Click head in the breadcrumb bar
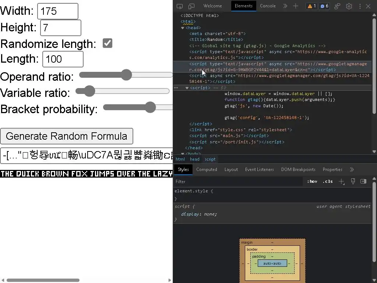The image size is (377, 283). click(x=194, y=159)
